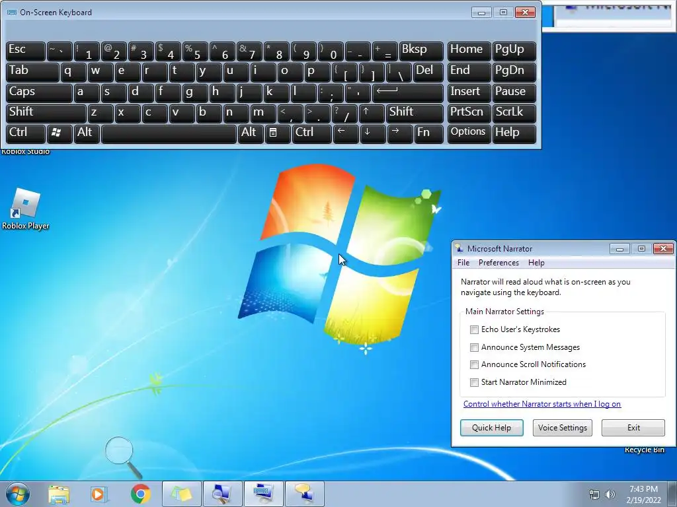This screenshot has width=677, height=507.
Task: Open the Narrator Preferences menu
Action: pyautogui.click(x=498, y=263)
